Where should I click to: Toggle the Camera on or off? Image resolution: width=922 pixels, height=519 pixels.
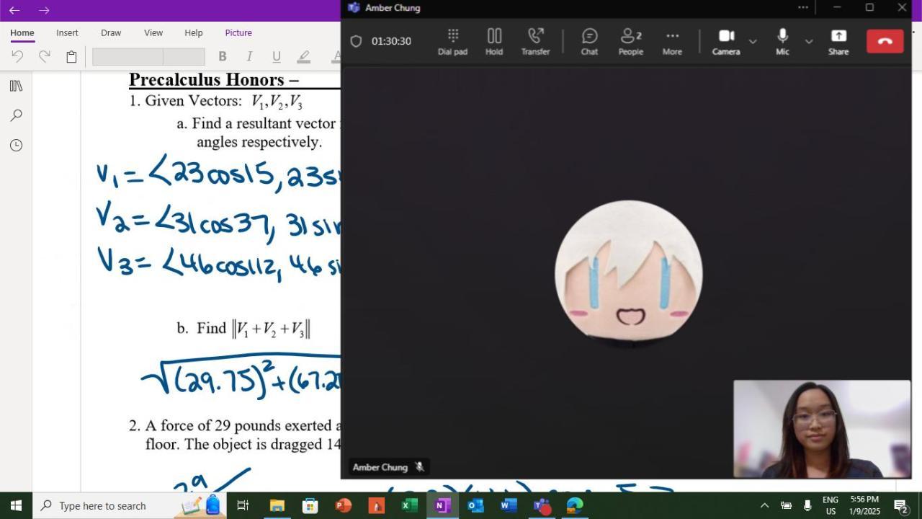tap(726, 42)
